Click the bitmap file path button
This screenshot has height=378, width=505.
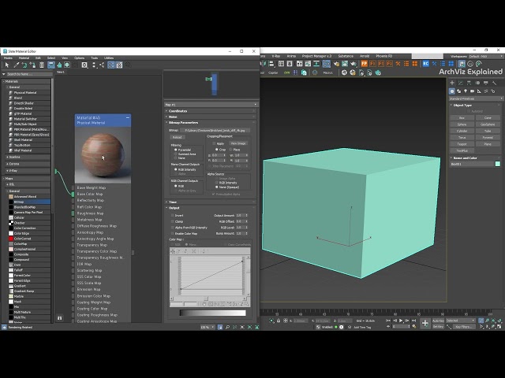[215, 131]
